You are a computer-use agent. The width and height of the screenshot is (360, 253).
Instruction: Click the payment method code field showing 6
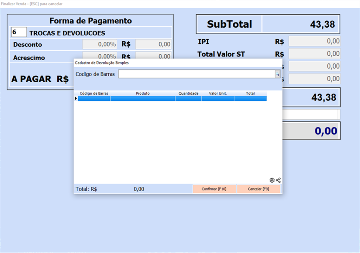19,32
